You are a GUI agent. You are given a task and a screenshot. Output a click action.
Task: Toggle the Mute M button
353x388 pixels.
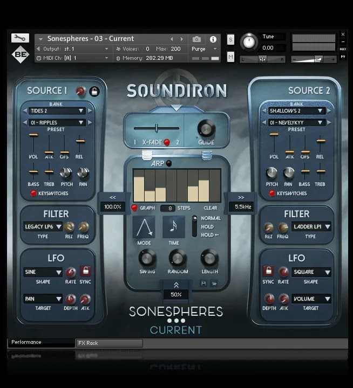pos(231,57)
